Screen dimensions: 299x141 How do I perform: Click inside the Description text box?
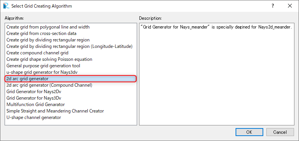[217, 74]
